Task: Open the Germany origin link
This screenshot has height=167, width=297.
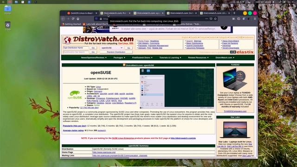Action: (98, 91)
